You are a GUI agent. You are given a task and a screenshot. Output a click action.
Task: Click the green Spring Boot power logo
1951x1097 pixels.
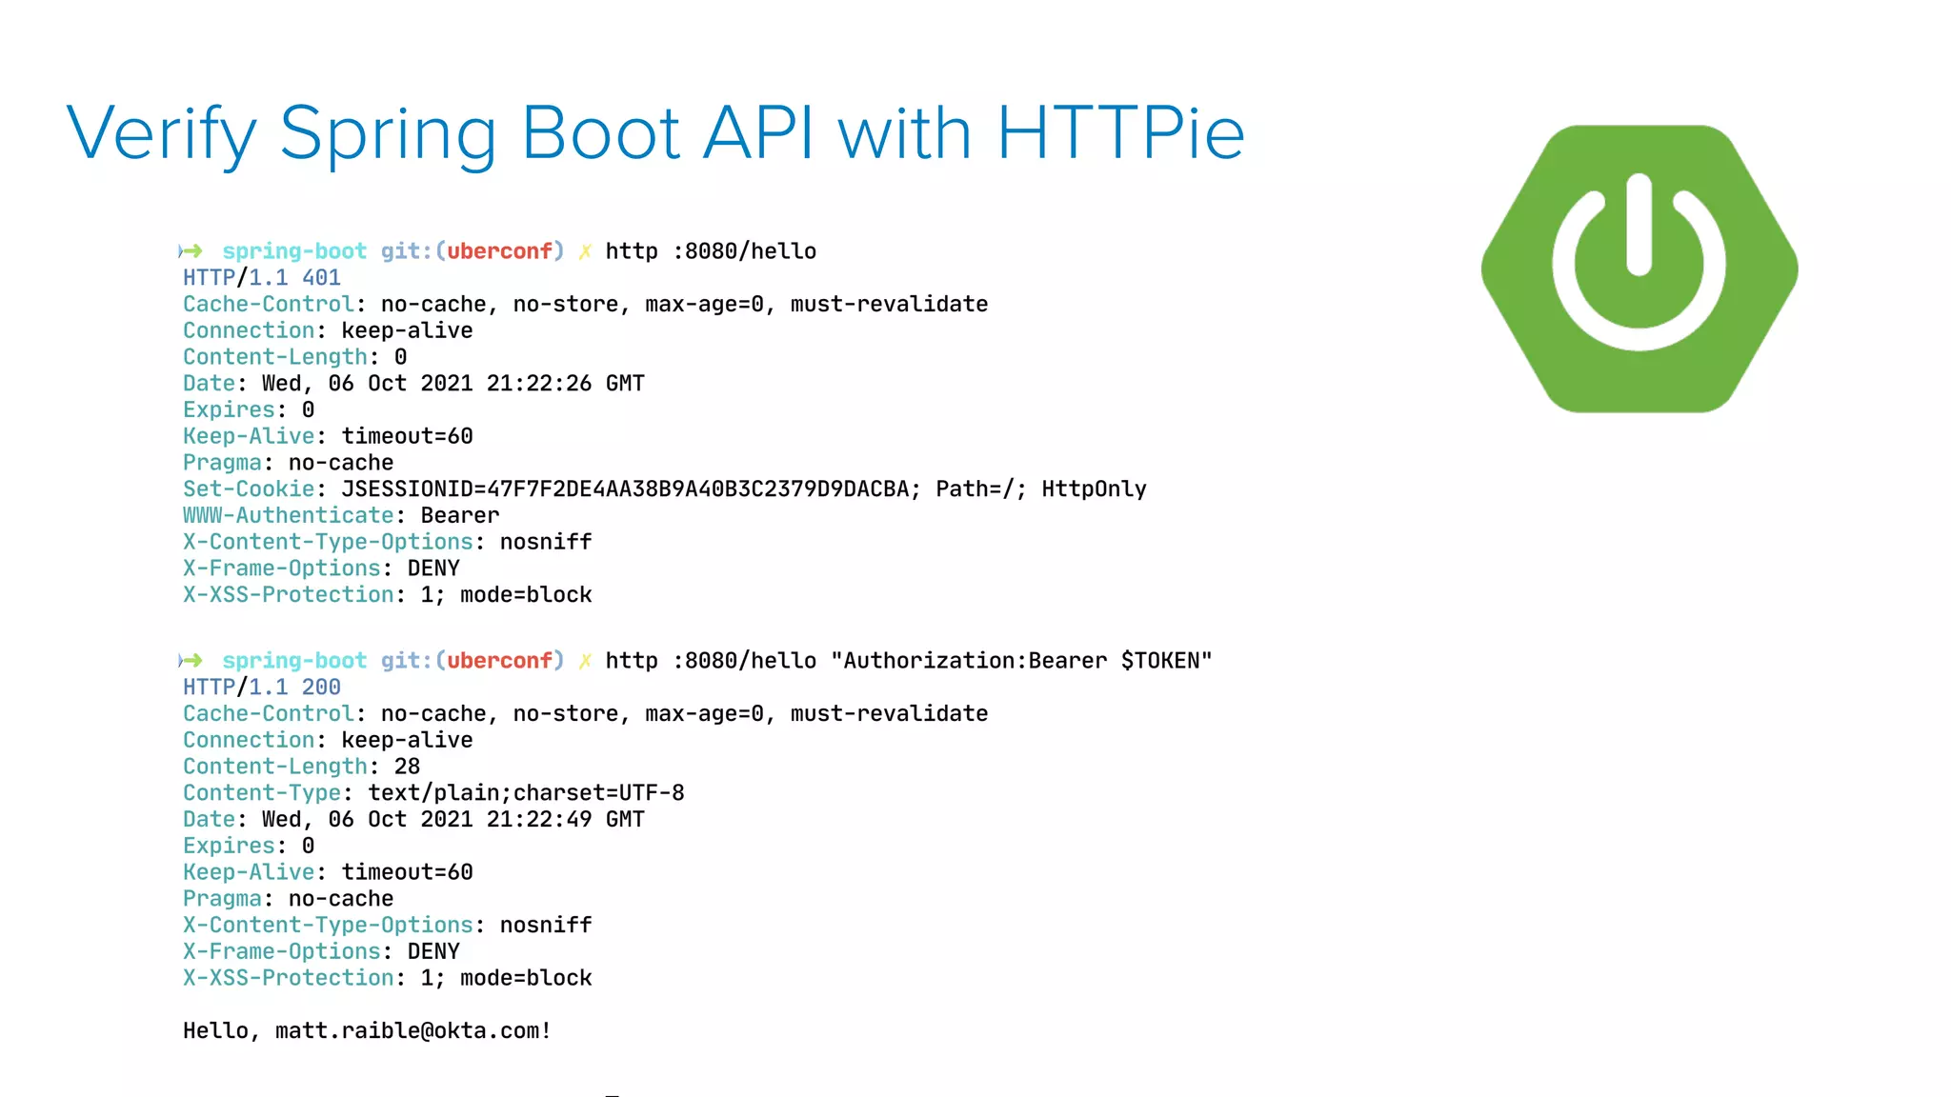1639,269
